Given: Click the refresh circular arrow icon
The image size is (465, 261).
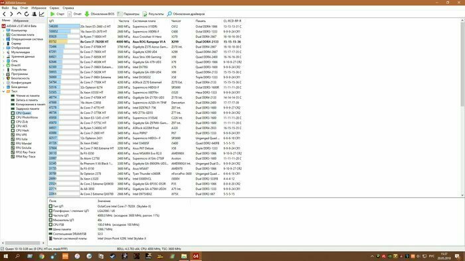Looking at the screenshot, I should [x=27, y=14].
